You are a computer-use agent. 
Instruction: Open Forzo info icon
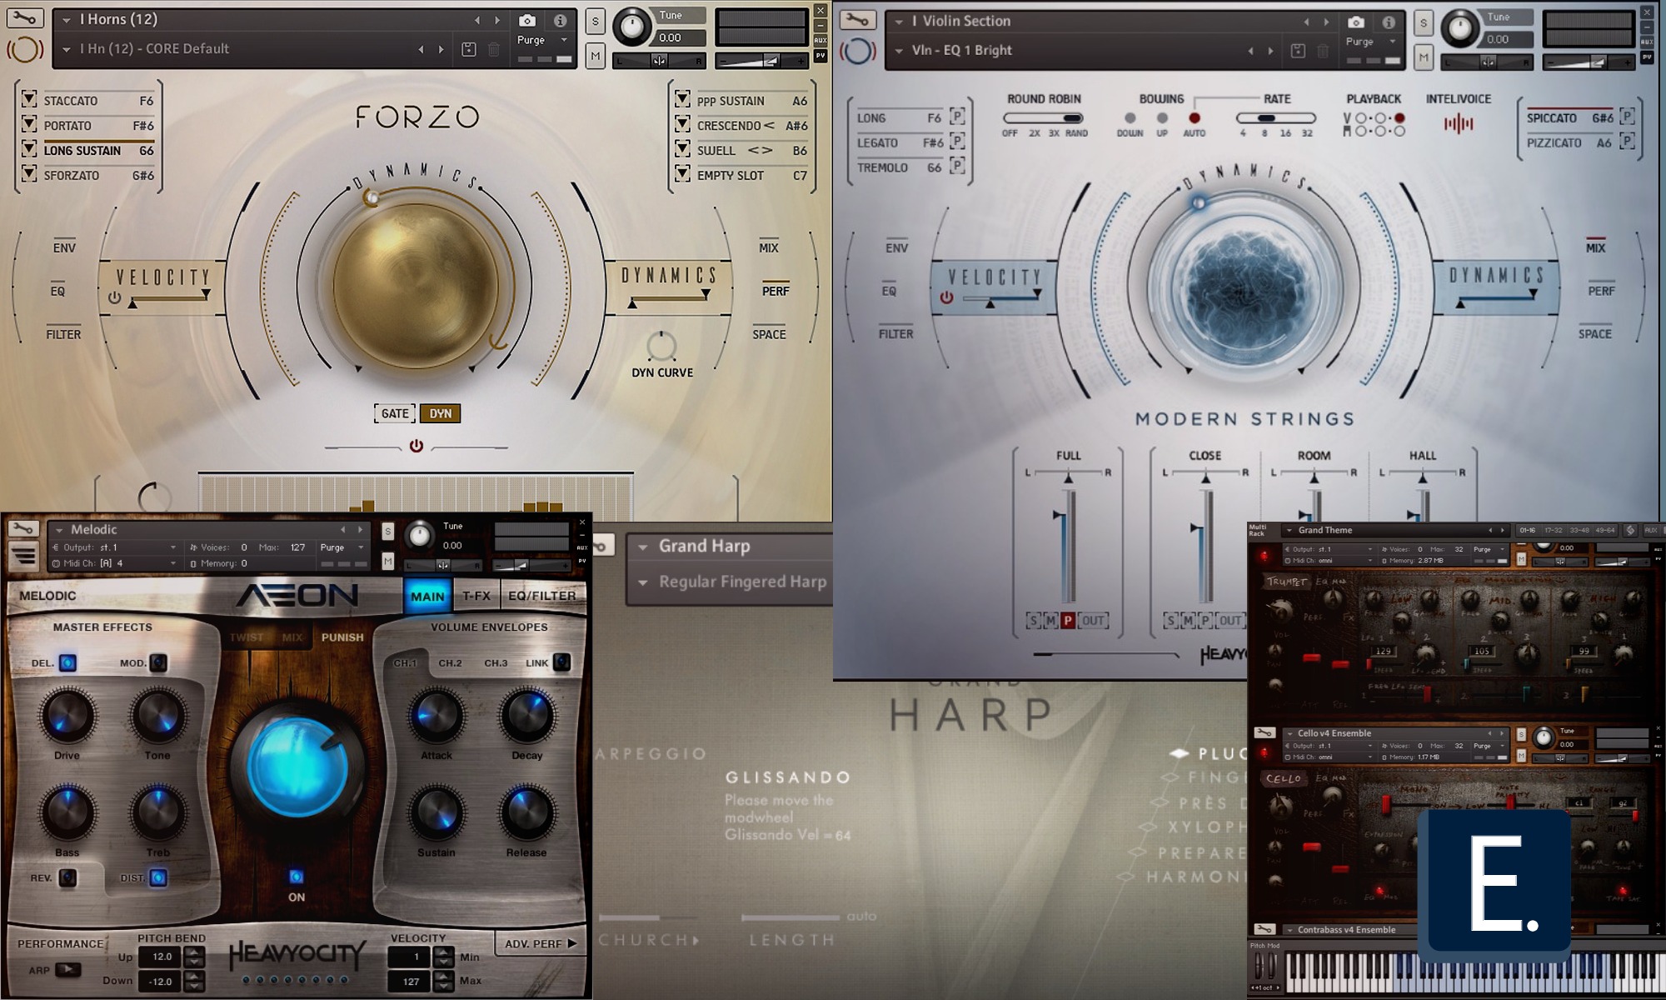[561, 20]
